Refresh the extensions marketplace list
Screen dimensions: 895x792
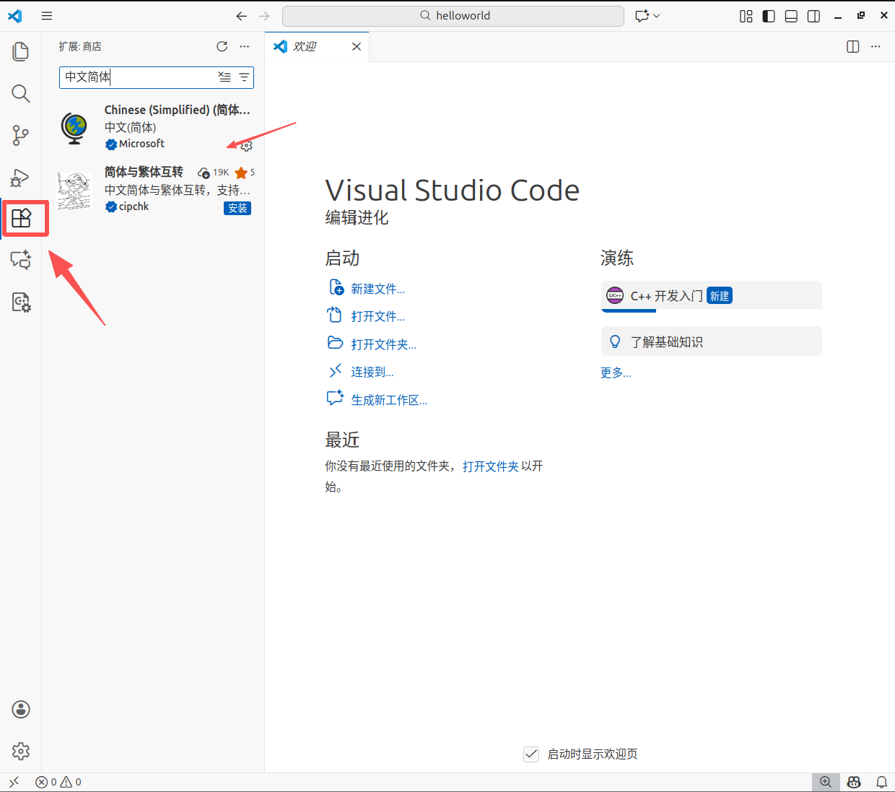pos(222,46)
